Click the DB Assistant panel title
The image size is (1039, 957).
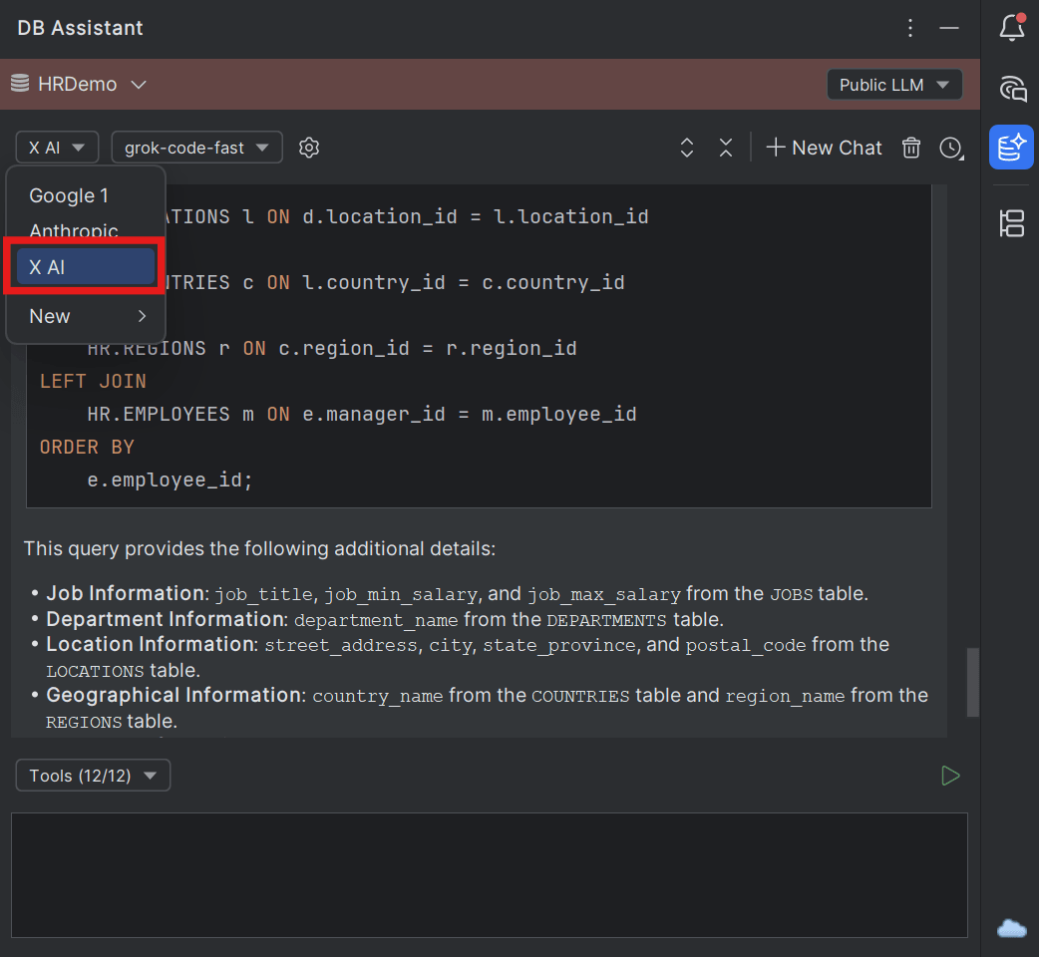80,28
